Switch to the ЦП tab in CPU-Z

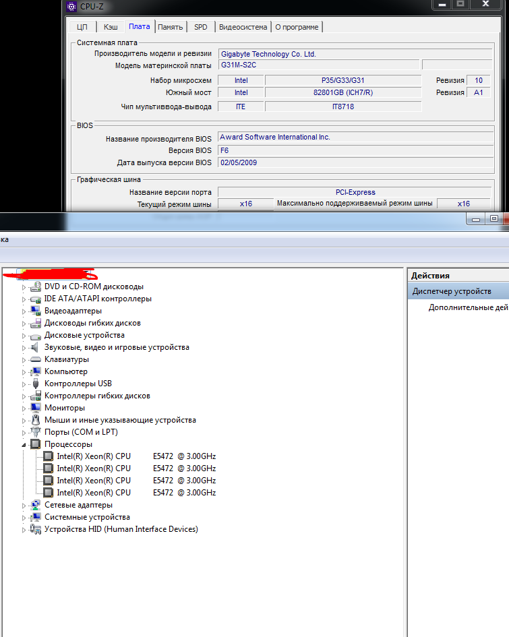pos(82,27)
